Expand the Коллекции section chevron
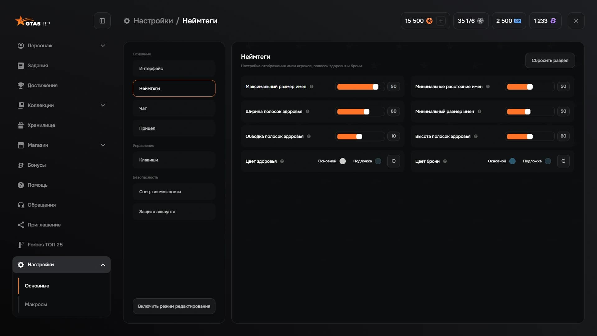Viewport: 597px width, 336px height. click(x=103, y=105)
